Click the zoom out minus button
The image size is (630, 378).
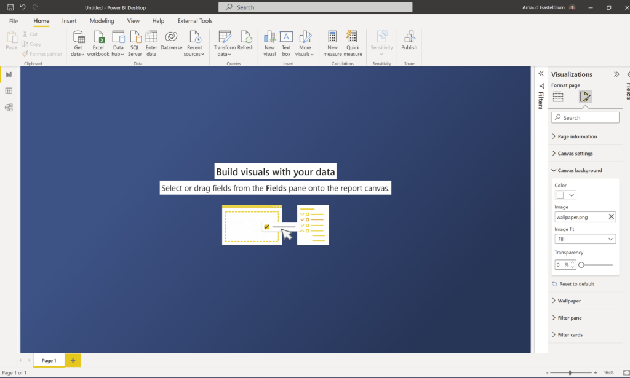pyautogui.click(x=547, y=373)
